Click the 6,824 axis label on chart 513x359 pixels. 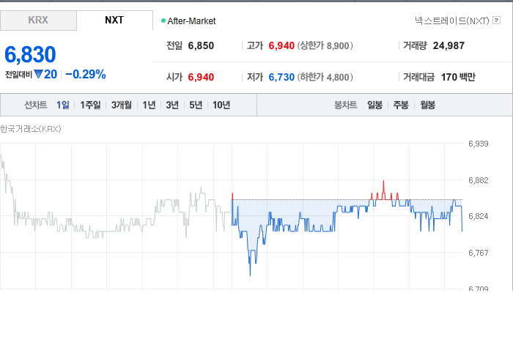coord(478,216)
